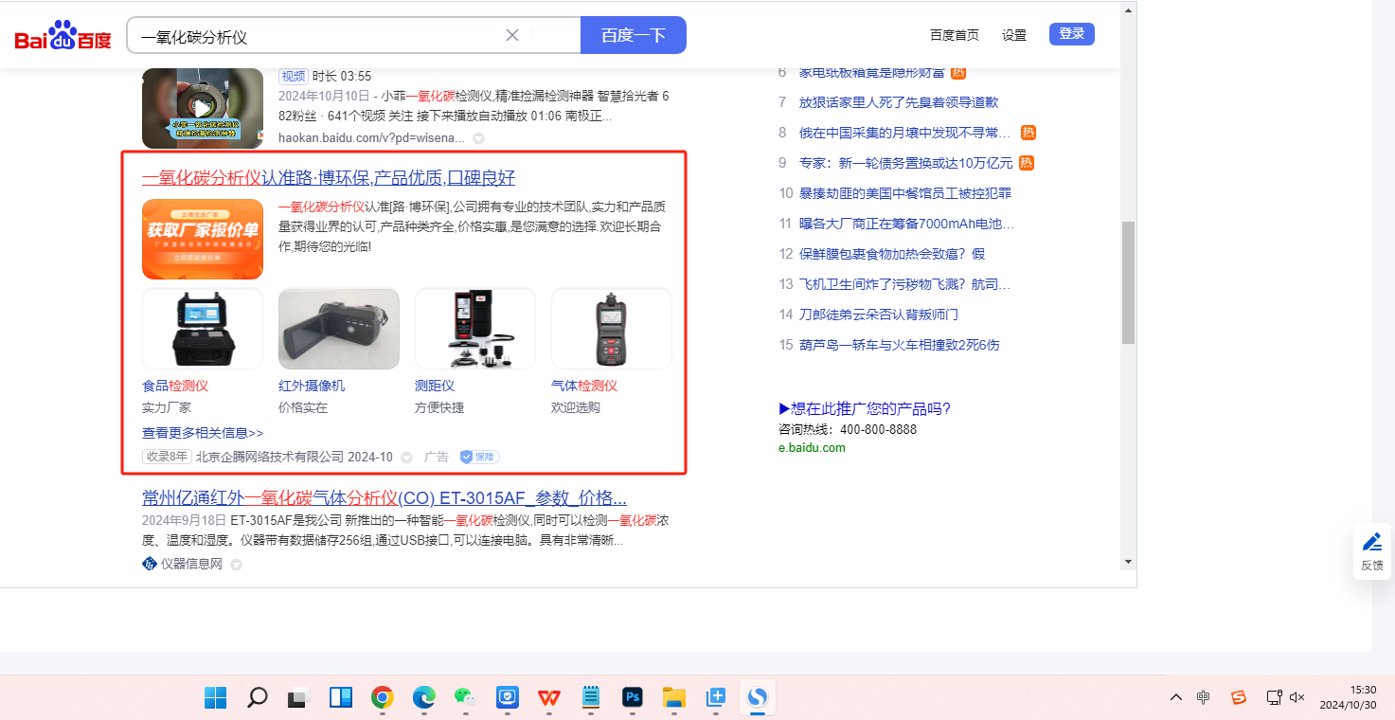
Task: Click the 仪器信息网 source logo icon
Action: tap(149, 564)
